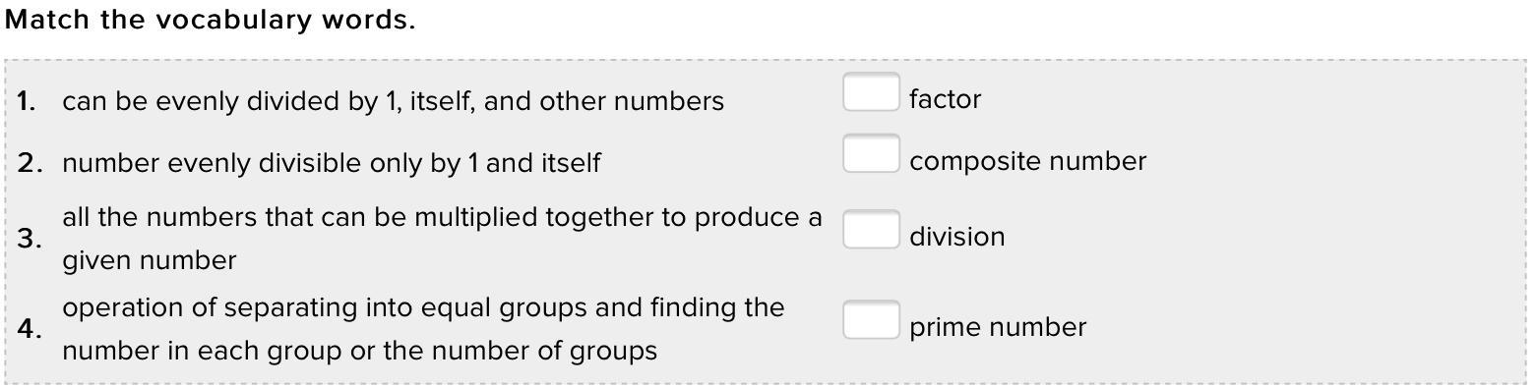
Task: Select the answer box next to "division"
Action: pyautogui.click(x=871, y=230)
